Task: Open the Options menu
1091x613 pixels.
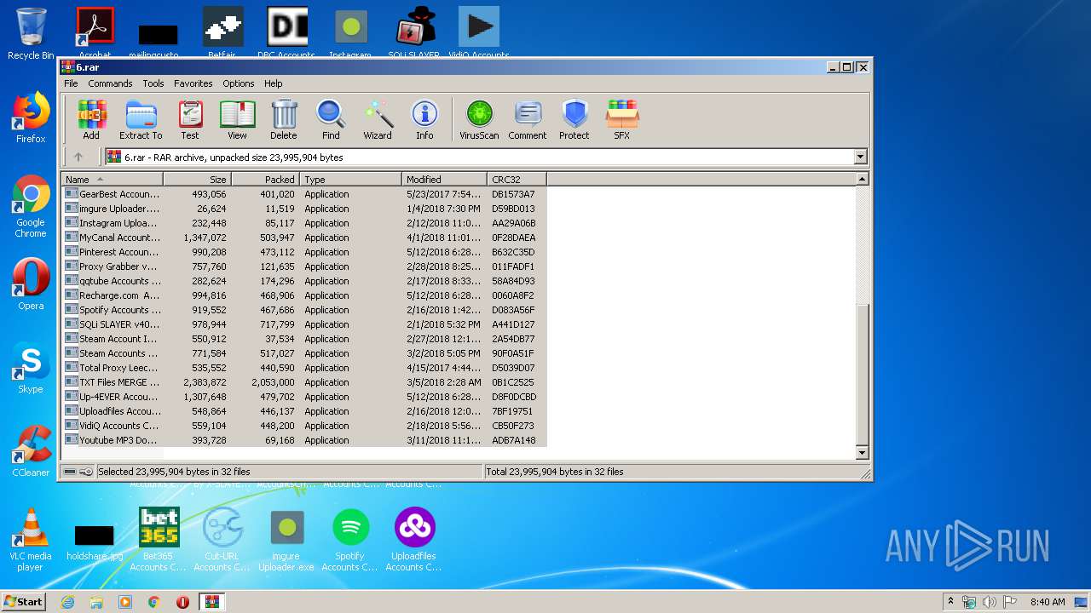Action: click(239, 83)
